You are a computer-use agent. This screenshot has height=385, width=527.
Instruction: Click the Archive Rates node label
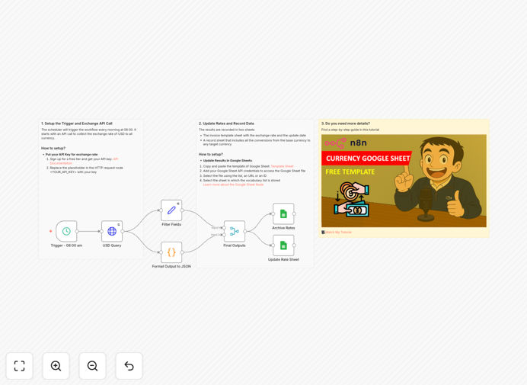283,228
